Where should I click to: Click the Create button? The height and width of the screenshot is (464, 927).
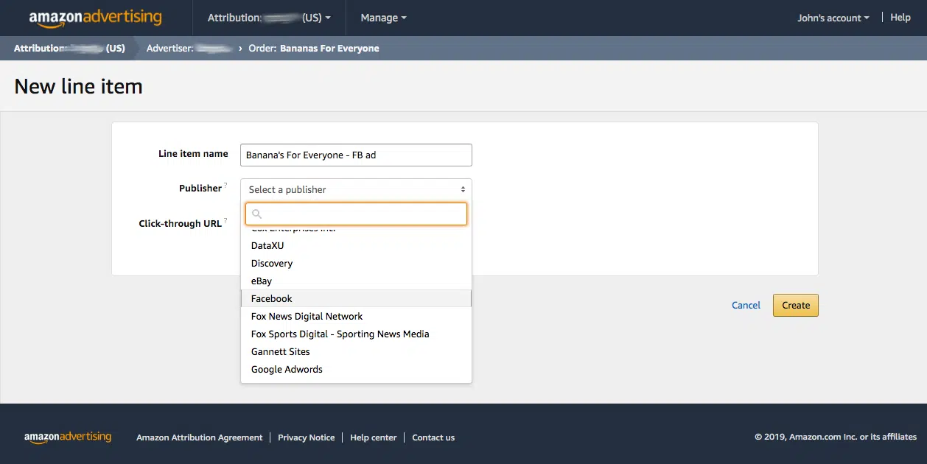796,305
